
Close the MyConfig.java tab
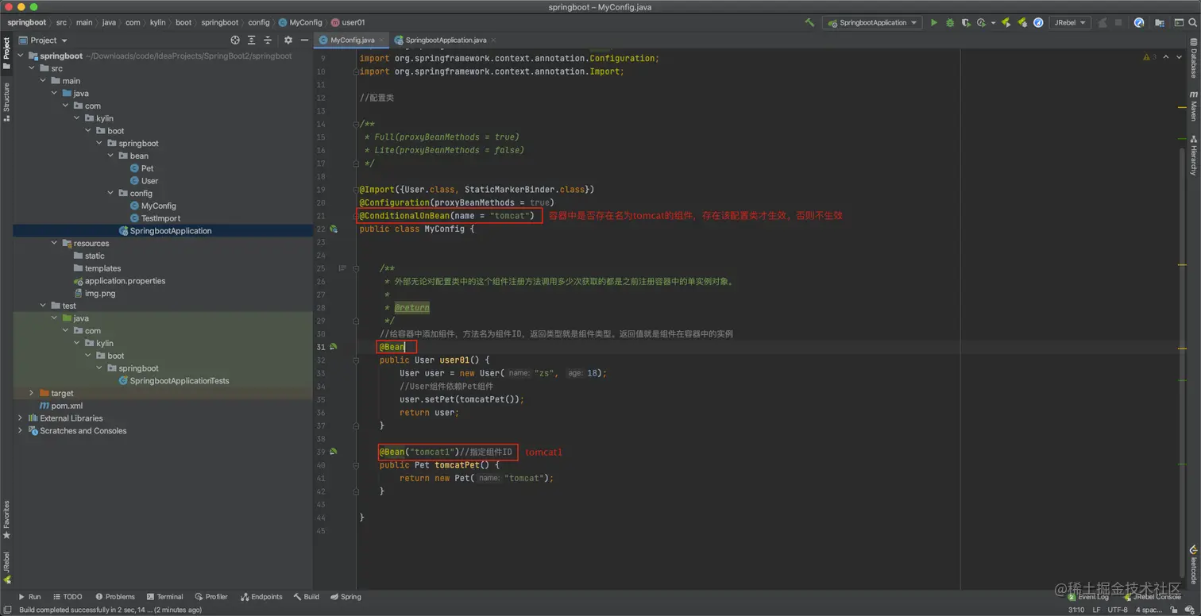tap(382, 40)
